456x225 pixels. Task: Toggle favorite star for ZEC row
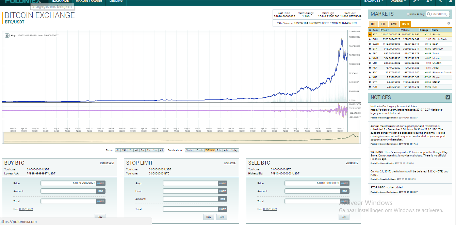(x=370, y=53)
